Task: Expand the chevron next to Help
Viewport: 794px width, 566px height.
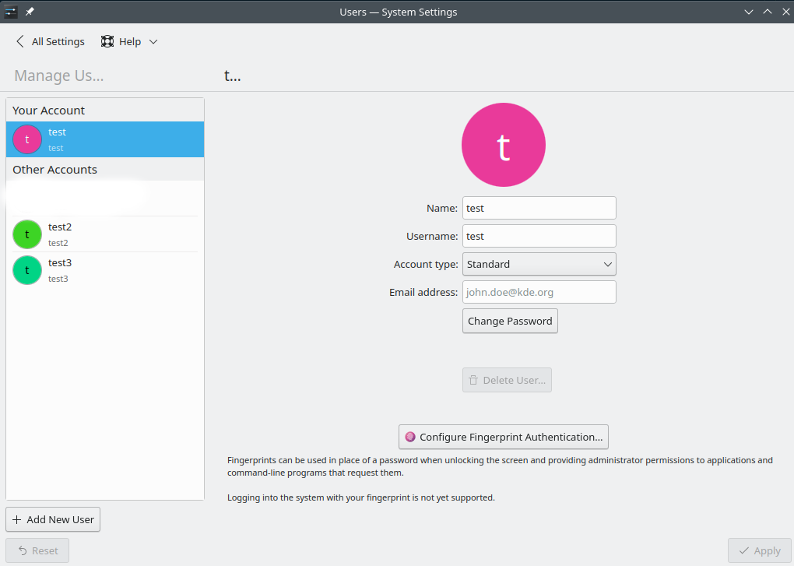Action: (153, 41)
